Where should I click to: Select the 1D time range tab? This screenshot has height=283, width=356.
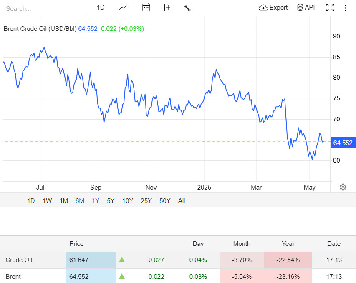(x=31, y=201)
